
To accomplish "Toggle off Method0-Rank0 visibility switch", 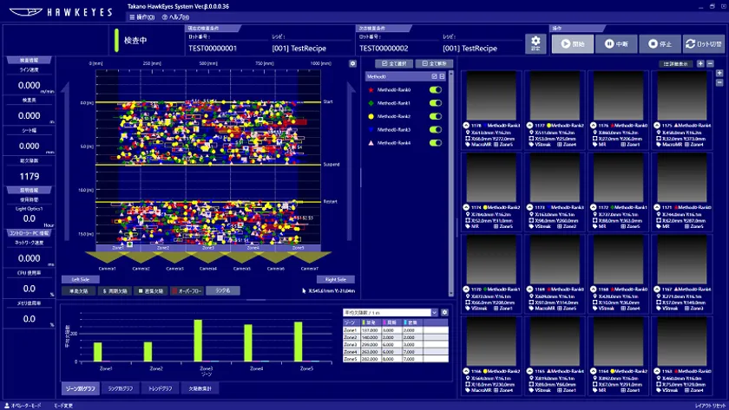I will (x=436, y=90).
